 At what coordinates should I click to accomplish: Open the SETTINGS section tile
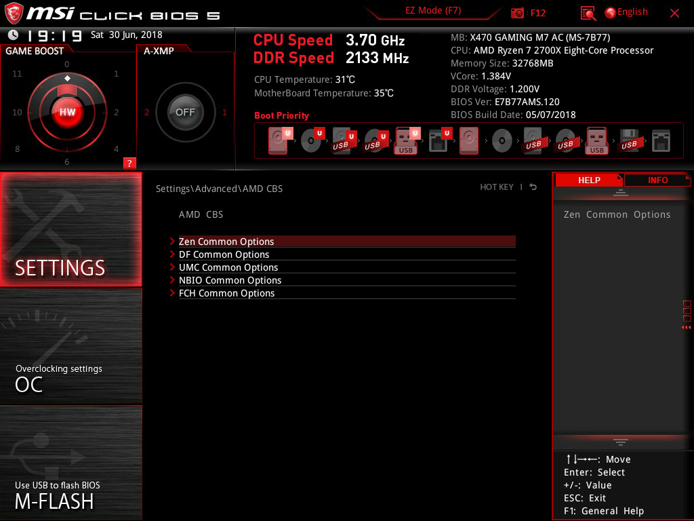70,229
